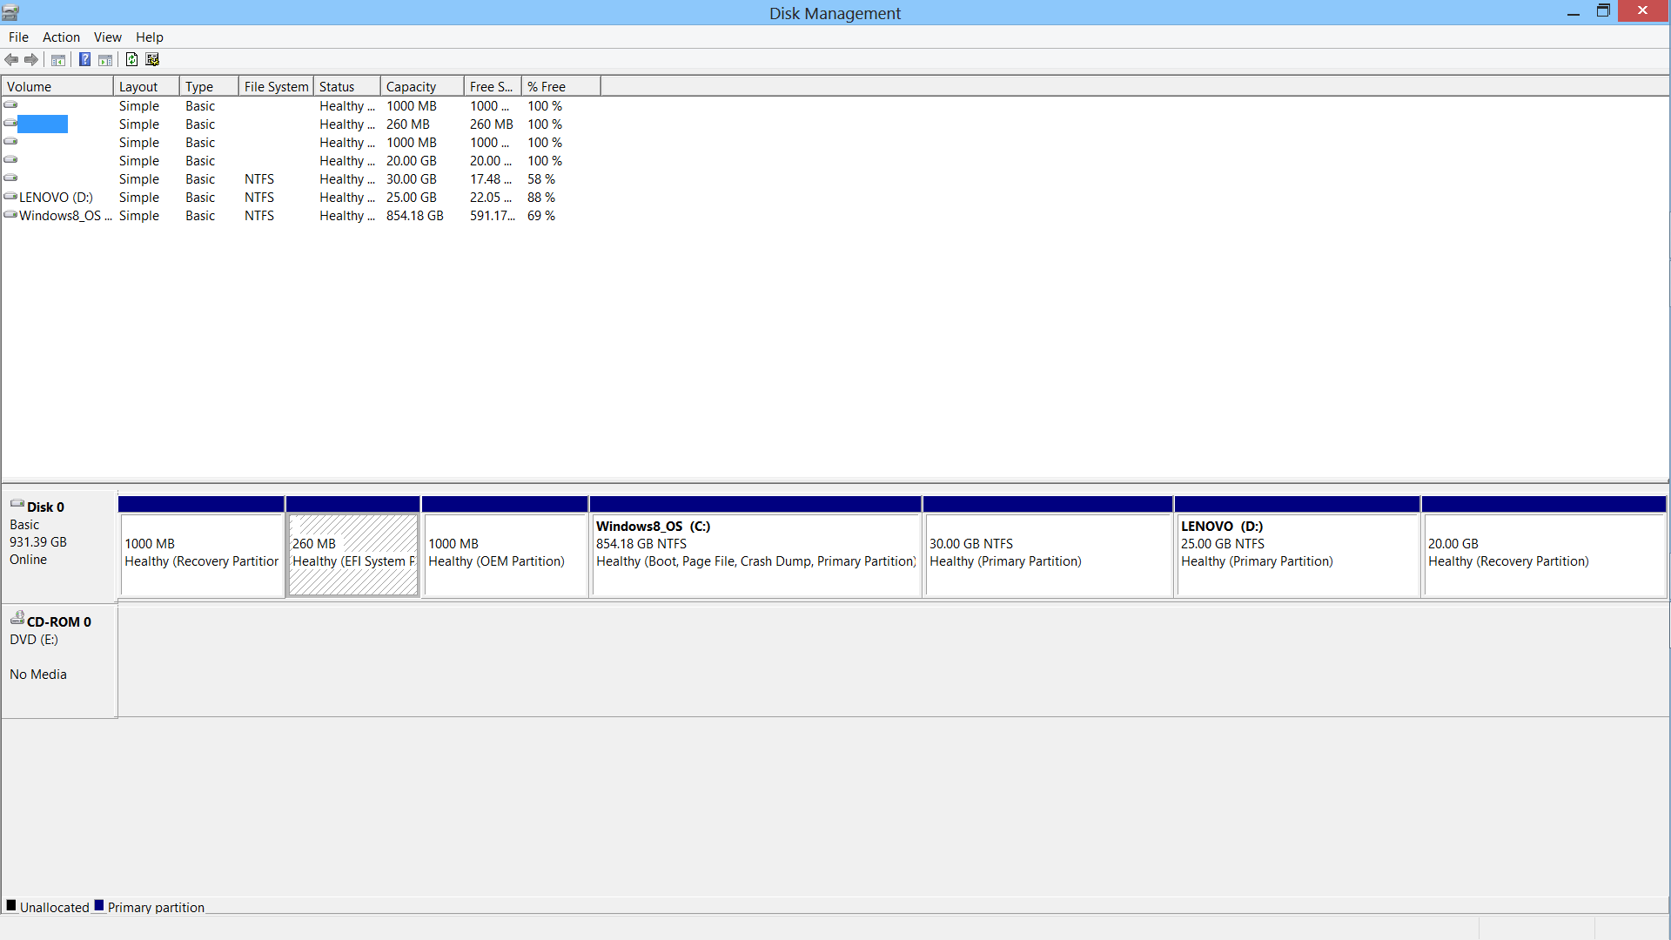1671x940 pixels.
Task: Click the blue Help question mark icon
Action: [x=84, y=60]
